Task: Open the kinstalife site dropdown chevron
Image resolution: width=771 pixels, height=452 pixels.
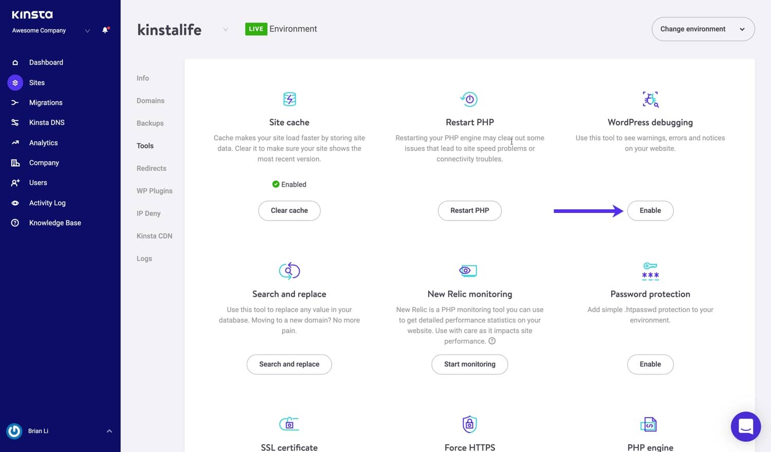Action: point(226,30)
